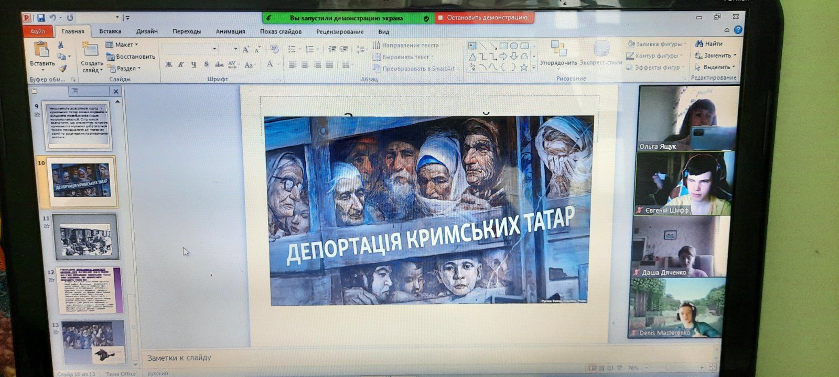The height and width of the screenshot is (377, 839).
Task: Select slide 11 thumbnail in panel
Action: click(85, 237)
